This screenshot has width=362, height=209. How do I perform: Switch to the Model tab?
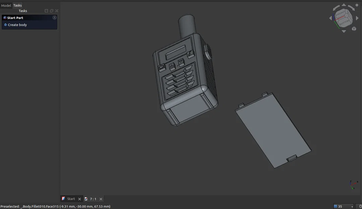click(6, 5)
